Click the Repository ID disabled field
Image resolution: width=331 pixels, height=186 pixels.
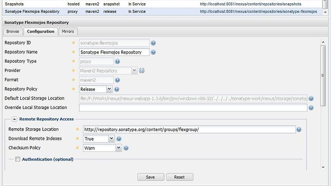click(x=114, y=43)
